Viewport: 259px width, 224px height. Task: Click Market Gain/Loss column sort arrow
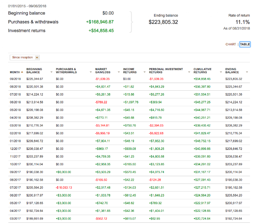119,72
